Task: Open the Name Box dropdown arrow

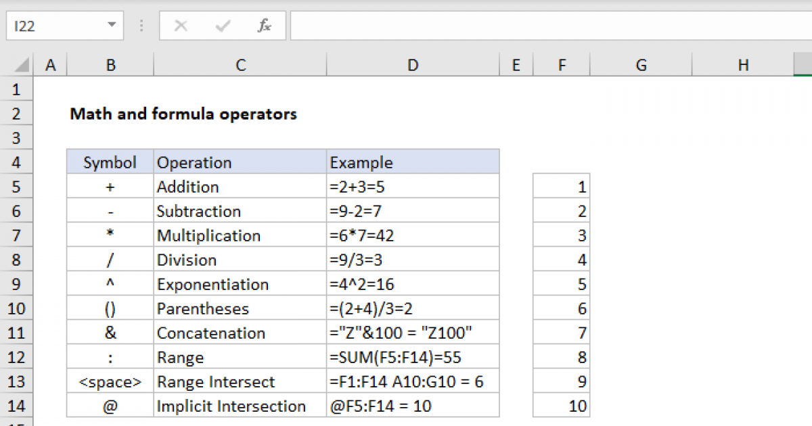Action: [x=112, y=26]
